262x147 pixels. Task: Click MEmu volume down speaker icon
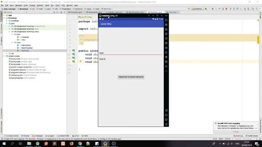point(166,53)
